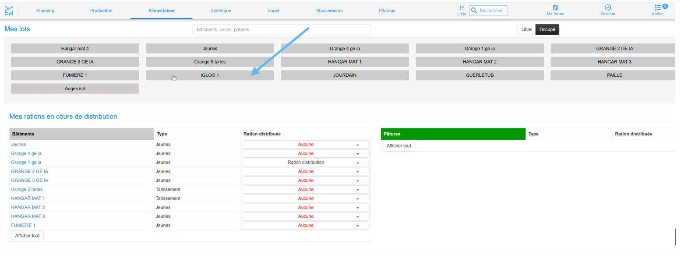This screenshot has height=255, width=681.
Task: Go to the Pilotage tab
Action: tap(387, 11)
